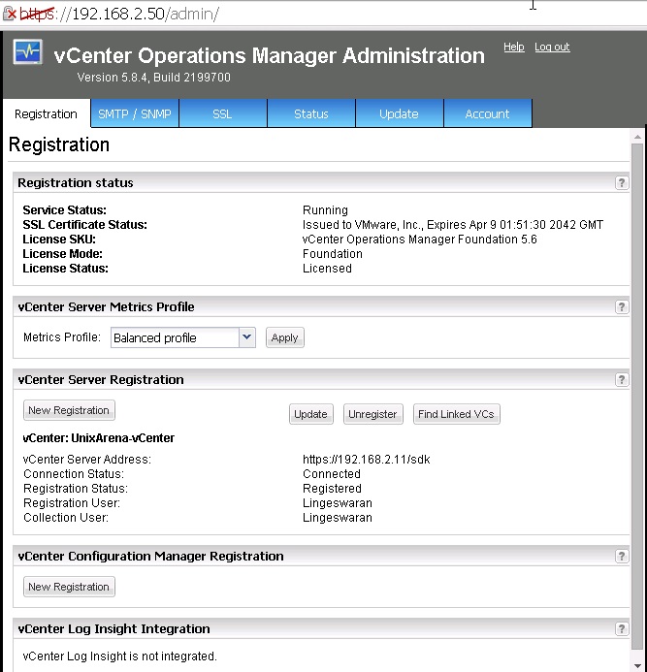Open help for vCenter Server Registration section
Screen dimensions: 647x672
click(621, 380)
